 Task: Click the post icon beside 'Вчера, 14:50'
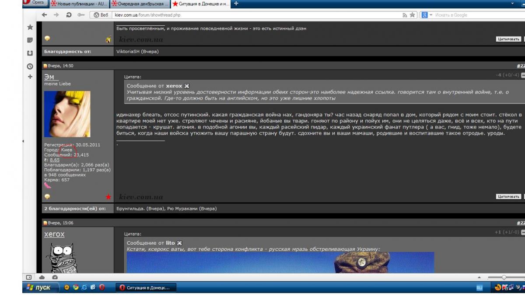[x=45, y=66]
